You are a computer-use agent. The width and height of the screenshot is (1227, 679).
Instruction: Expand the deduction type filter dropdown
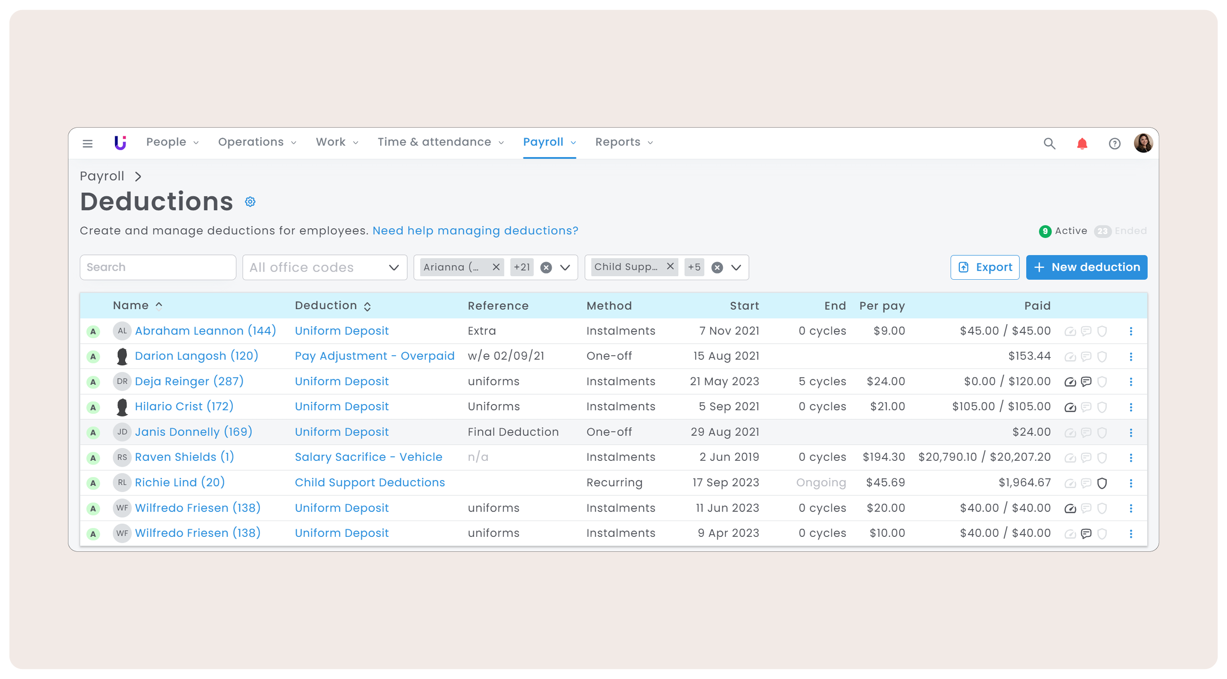(736, 268)
